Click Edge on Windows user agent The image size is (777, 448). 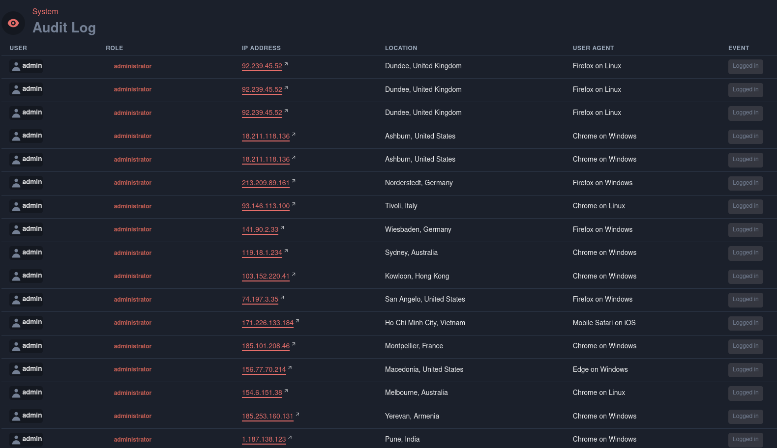(x=600, y=369)
